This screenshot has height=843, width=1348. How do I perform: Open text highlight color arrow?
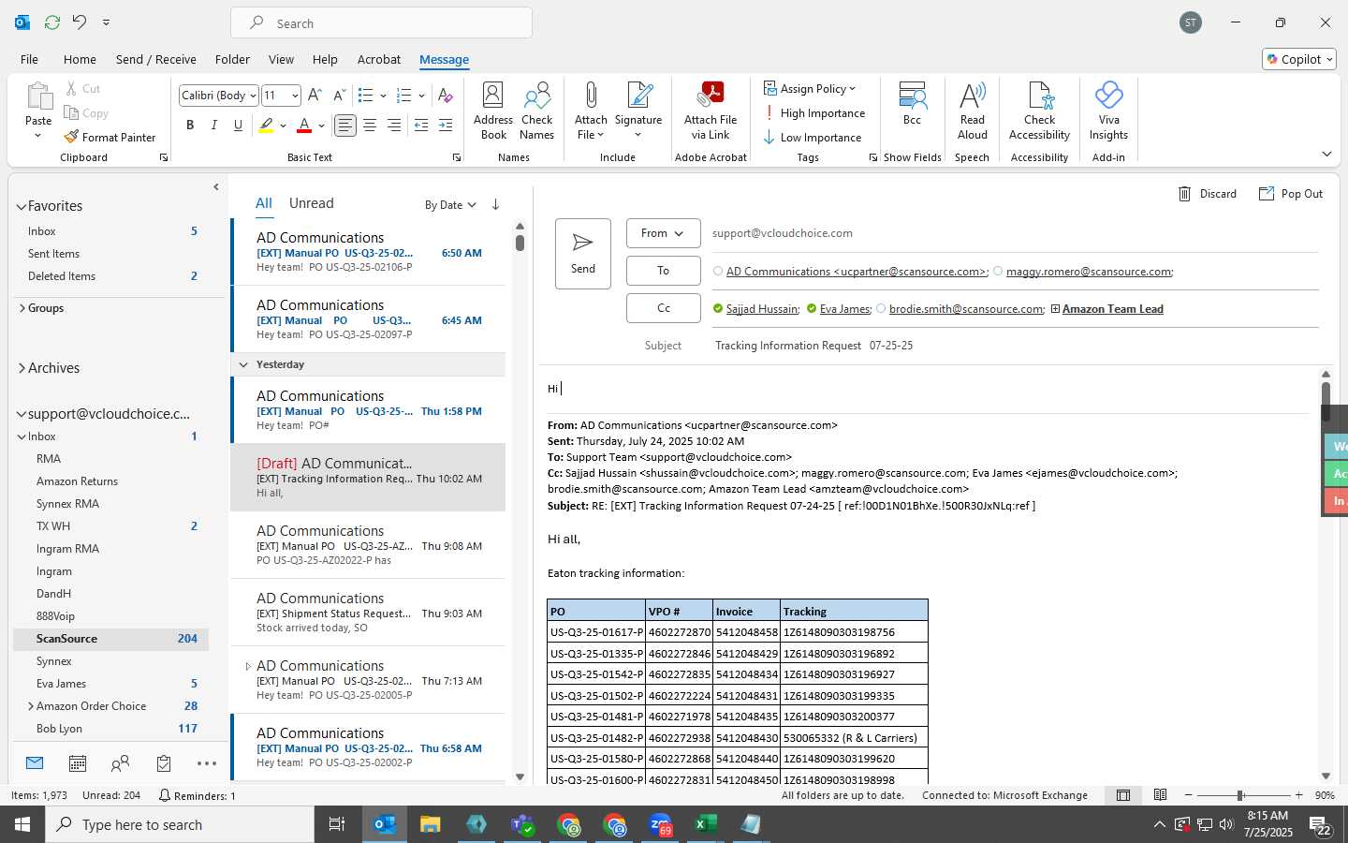283,126
